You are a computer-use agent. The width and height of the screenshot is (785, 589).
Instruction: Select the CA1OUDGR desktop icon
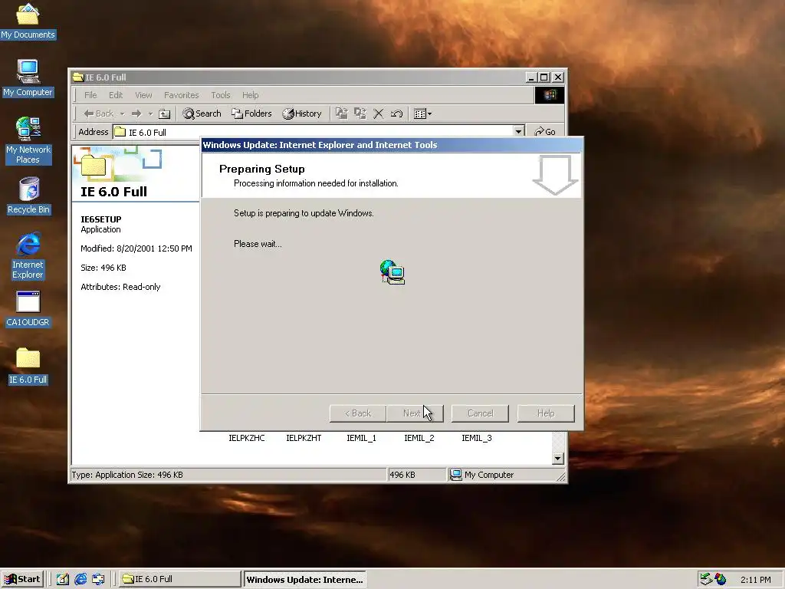point(28,309)
